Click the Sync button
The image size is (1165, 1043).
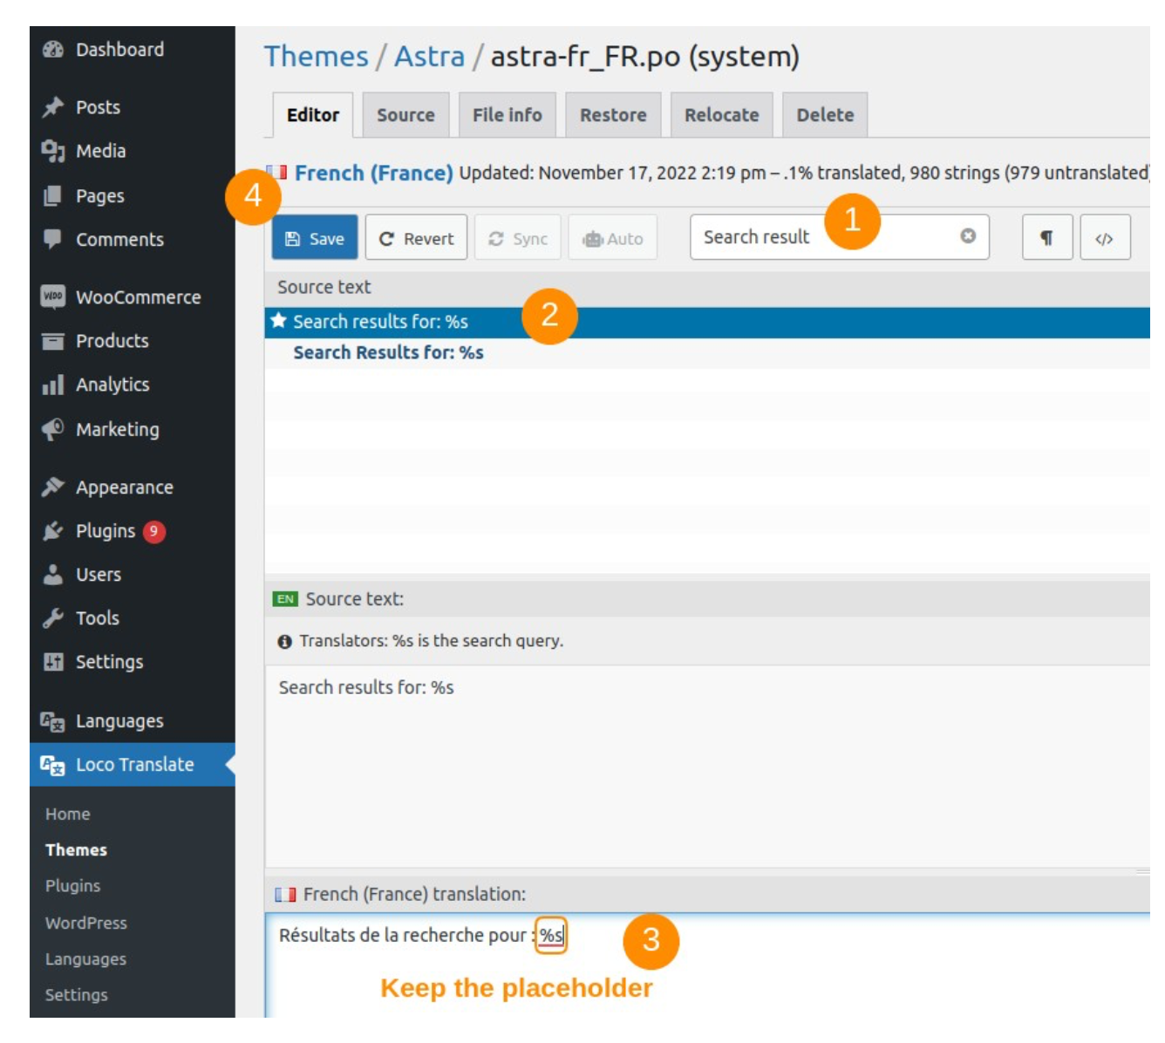coord(518,237)
